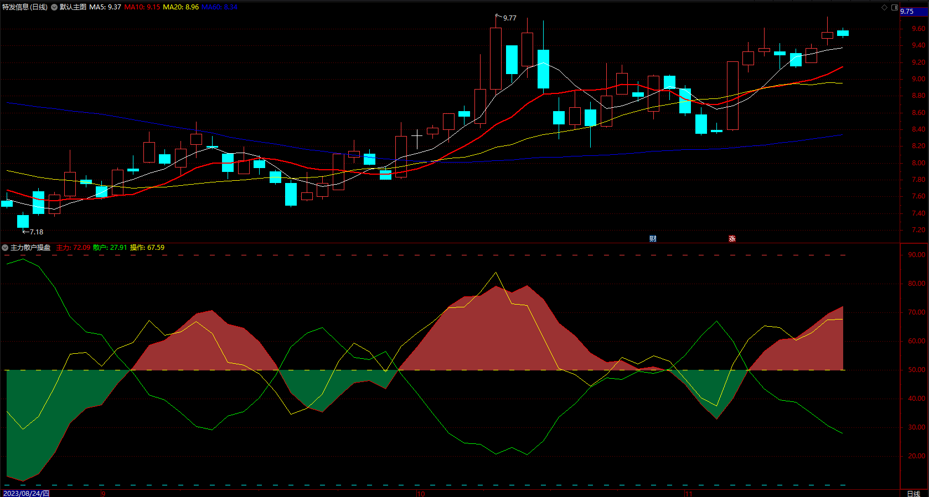The image size is (929, 497).
Task: Click the 默认主图 label
Action: tap(73, 7)
